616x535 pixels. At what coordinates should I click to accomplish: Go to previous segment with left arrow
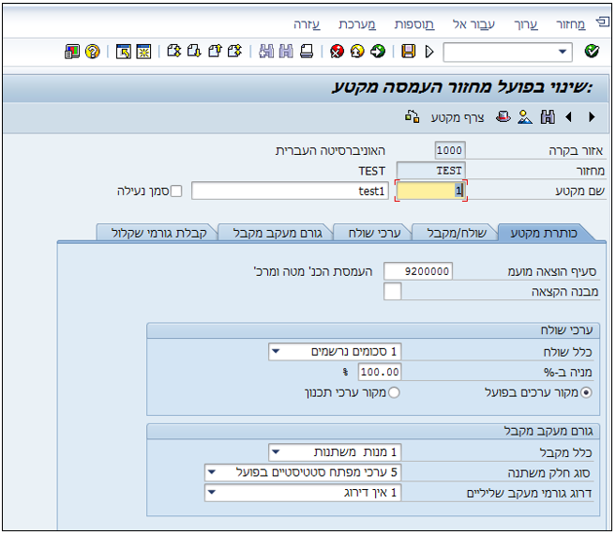[568, 116]
